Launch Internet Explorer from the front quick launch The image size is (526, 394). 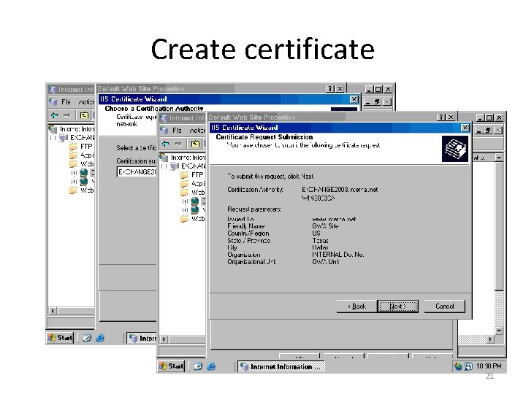coord(211,366)
